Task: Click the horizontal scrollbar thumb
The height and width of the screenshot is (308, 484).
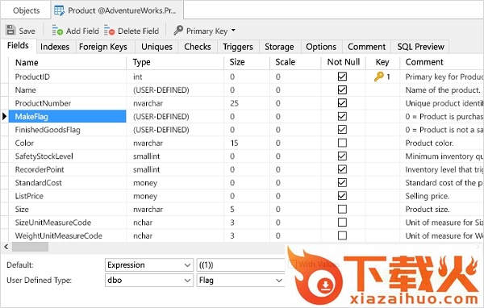Action: click(x=30, y=247)
